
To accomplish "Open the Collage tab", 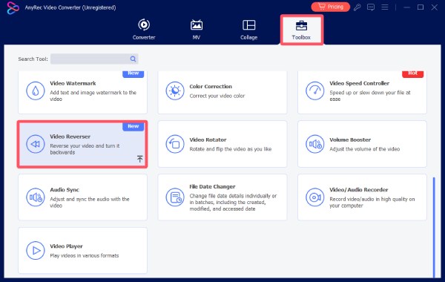I will pos(249,29).
